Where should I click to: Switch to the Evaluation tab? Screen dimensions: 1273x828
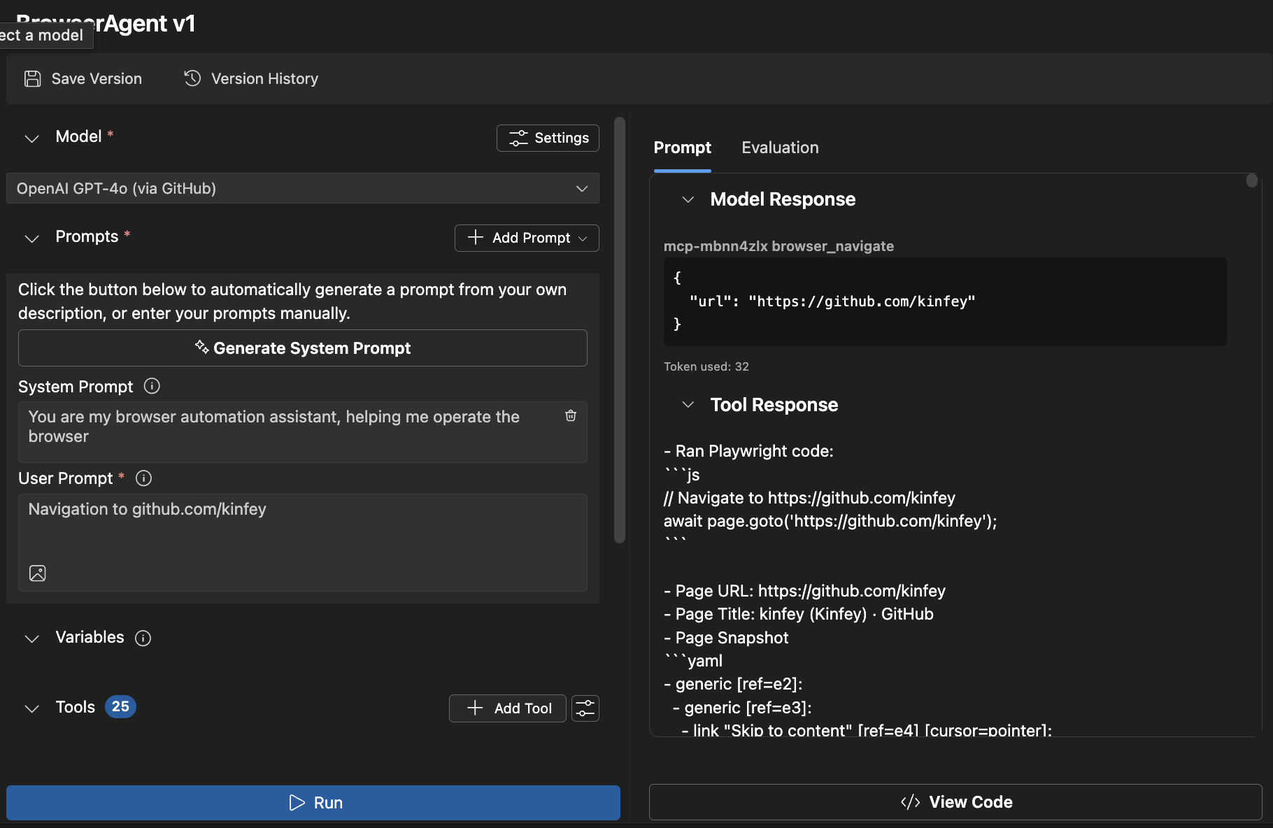[x=780, y=148]
